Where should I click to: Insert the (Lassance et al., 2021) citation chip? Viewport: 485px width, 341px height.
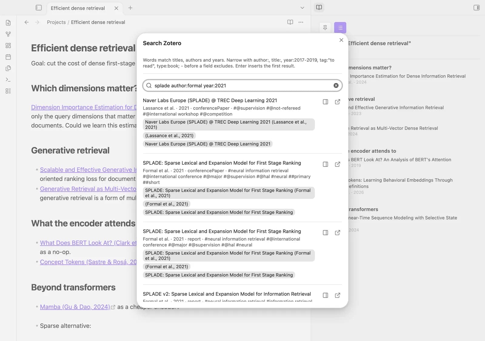tap(169, 135)
